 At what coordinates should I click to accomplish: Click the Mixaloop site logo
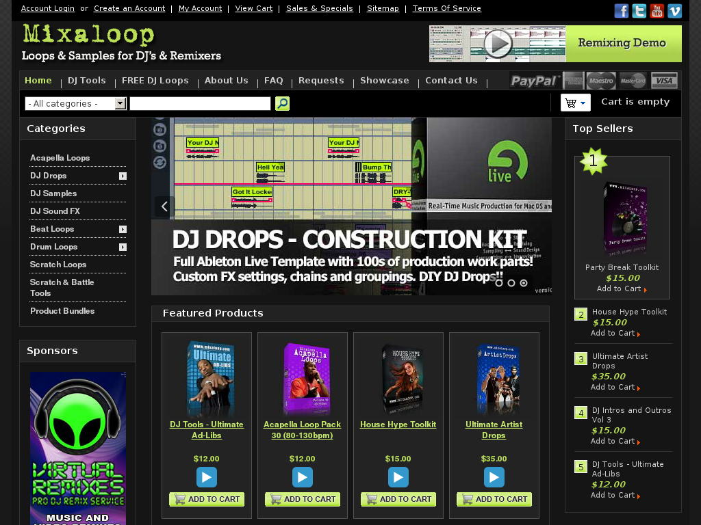[88, 35]
